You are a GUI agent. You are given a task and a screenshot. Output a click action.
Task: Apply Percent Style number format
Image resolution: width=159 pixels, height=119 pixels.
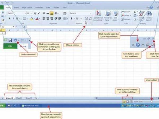pyautogui.click(x=77, y=19)
